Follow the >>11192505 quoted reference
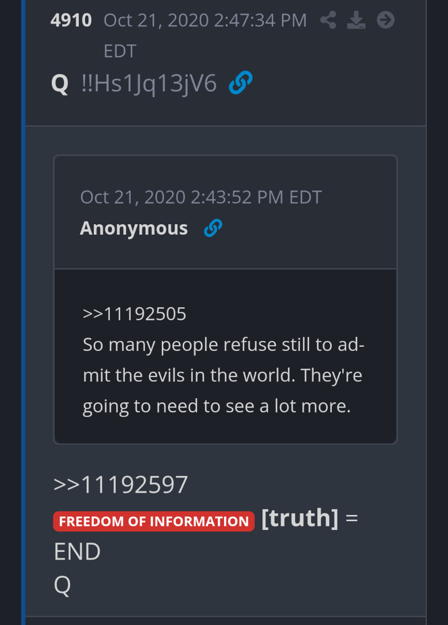 134,314
